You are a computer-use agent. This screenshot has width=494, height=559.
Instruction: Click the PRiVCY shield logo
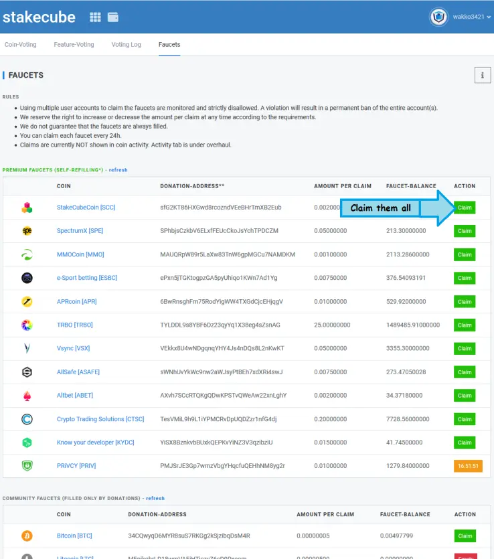(x=27, y=465)
